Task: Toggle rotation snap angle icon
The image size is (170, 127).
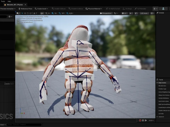Action: coord(46,13)
